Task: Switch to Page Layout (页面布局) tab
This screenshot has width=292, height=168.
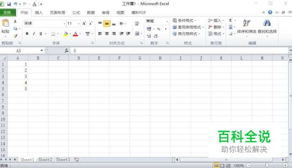Action: coord(57,13)
